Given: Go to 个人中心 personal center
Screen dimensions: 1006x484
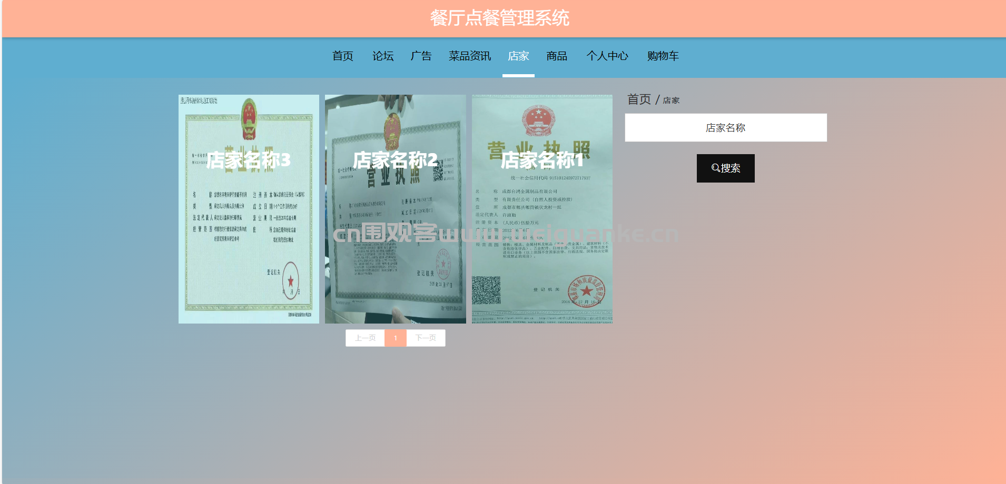Looking at the screenshot, I should [x=607, y=56].
